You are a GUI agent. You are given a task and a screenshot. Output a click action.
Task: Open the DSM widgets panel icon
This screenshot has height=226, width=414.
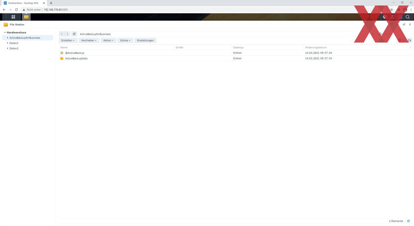pos(400,17)
